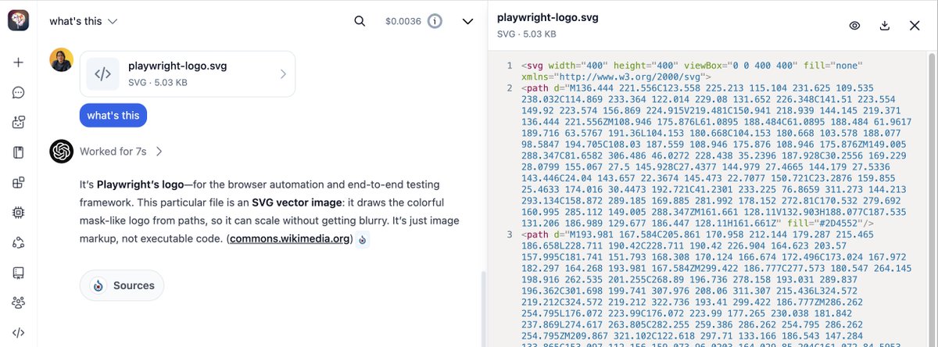Download the playwright-logo.svg file
Viewport: 938px width, 347px height.
pos(885,25)
